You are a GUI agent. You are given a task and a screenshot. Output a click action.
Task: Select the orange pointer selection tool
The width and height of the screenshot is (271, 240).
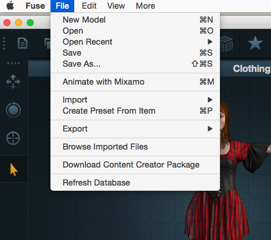14,169
